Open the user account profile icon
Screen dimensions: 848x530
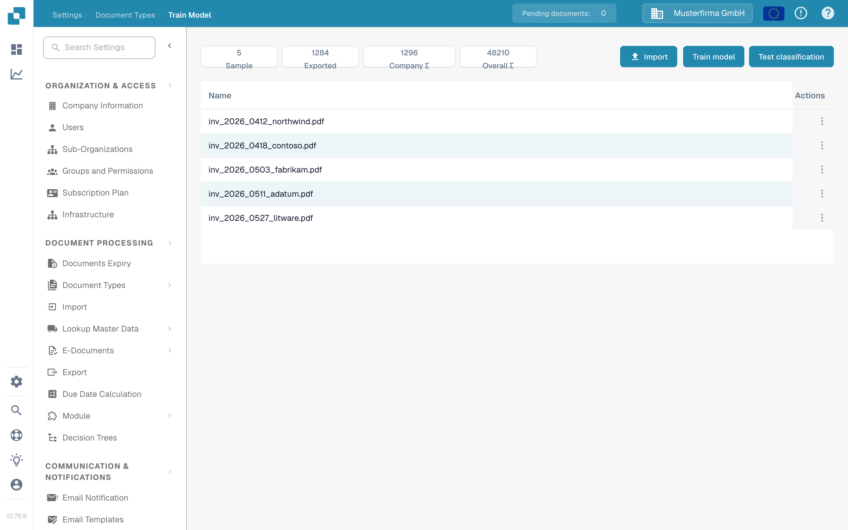click(x=16, y=485)
